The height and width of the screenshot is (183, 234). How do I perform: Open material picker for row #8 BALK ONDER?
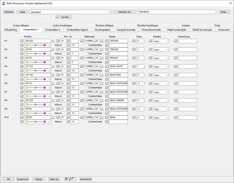point(102,100)
